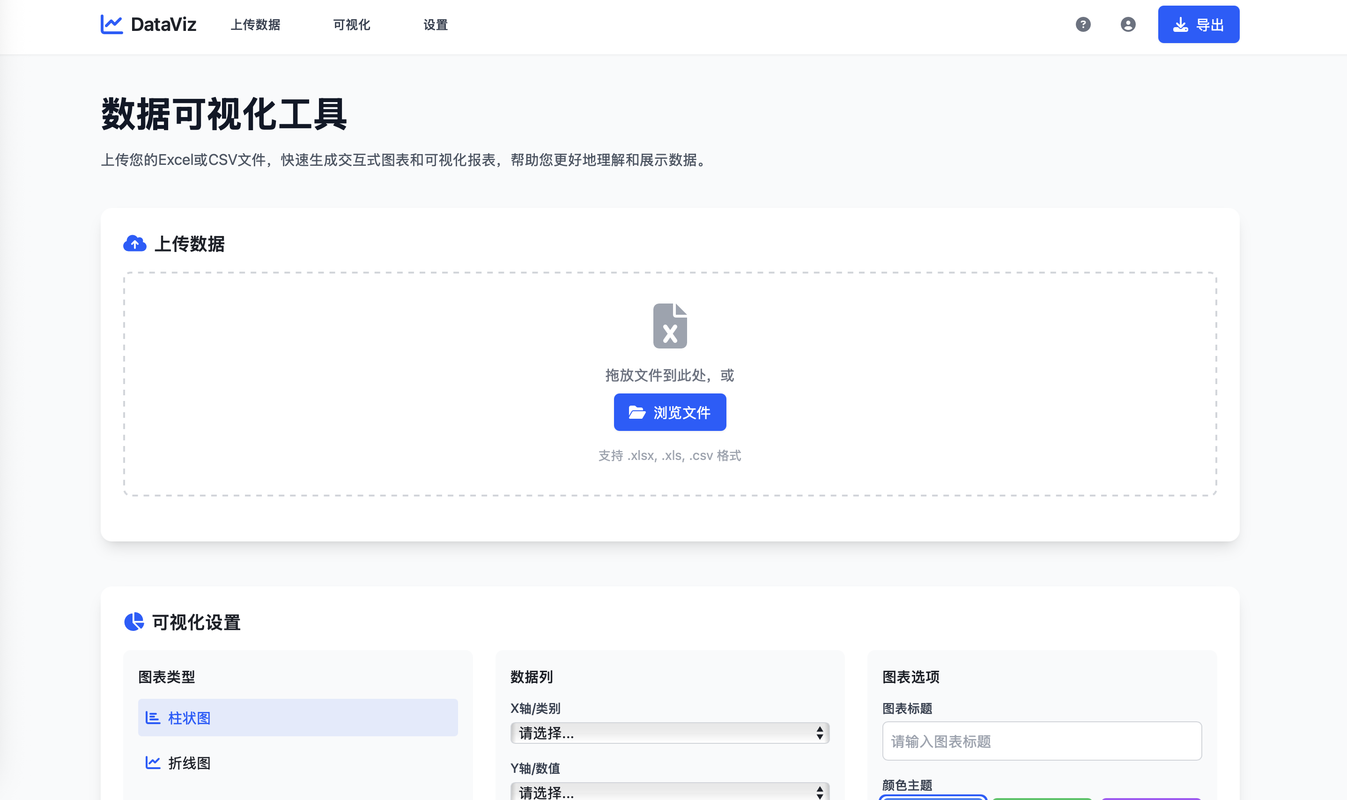Click the bar chart icon beside 柱状图
This screenshot has height=800, width=1347.
153,718
